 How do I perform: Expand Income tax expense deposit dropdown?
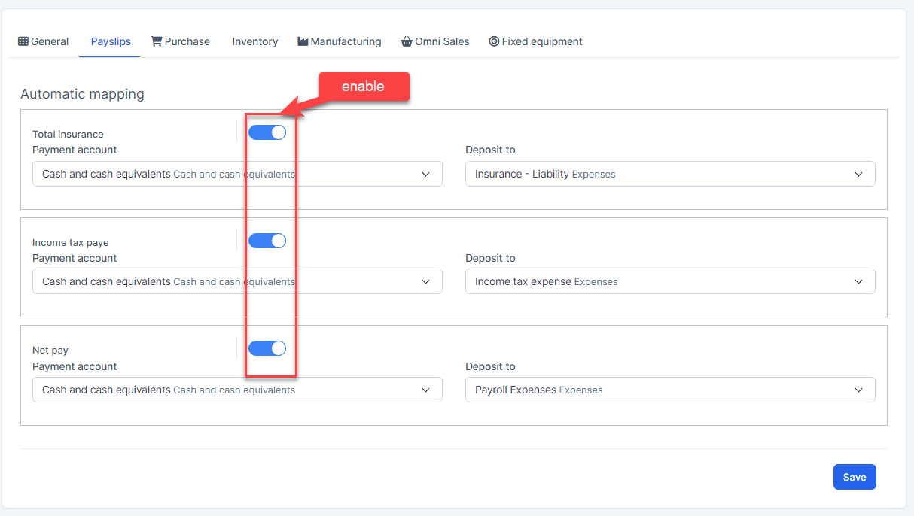pos(669,281)
